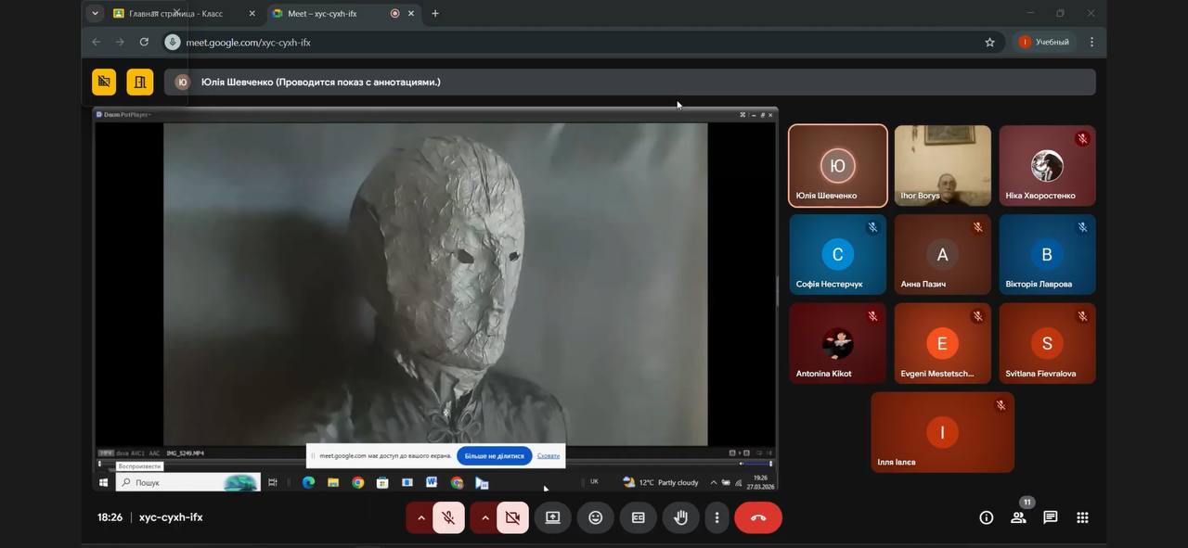Toggle closed captions on
Viewport: 1188px width, 548px height.
coord(638,517)
